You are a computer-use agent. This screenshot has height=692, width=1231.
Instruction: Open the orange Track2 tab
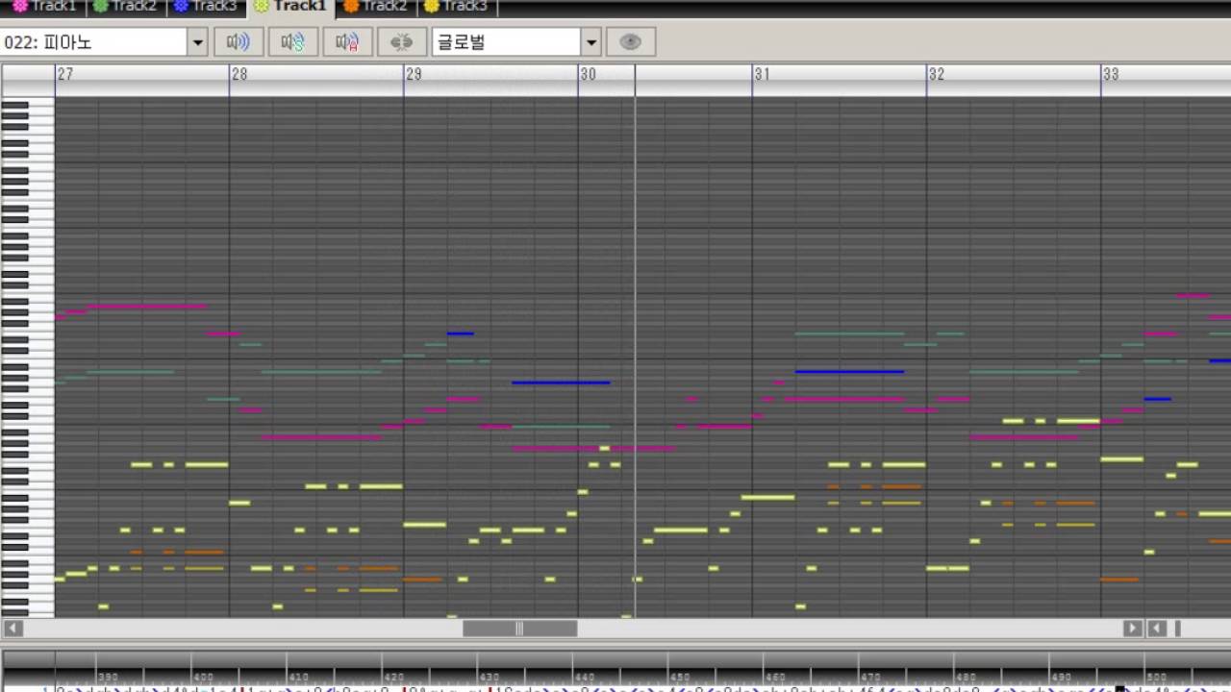(376, 7)
